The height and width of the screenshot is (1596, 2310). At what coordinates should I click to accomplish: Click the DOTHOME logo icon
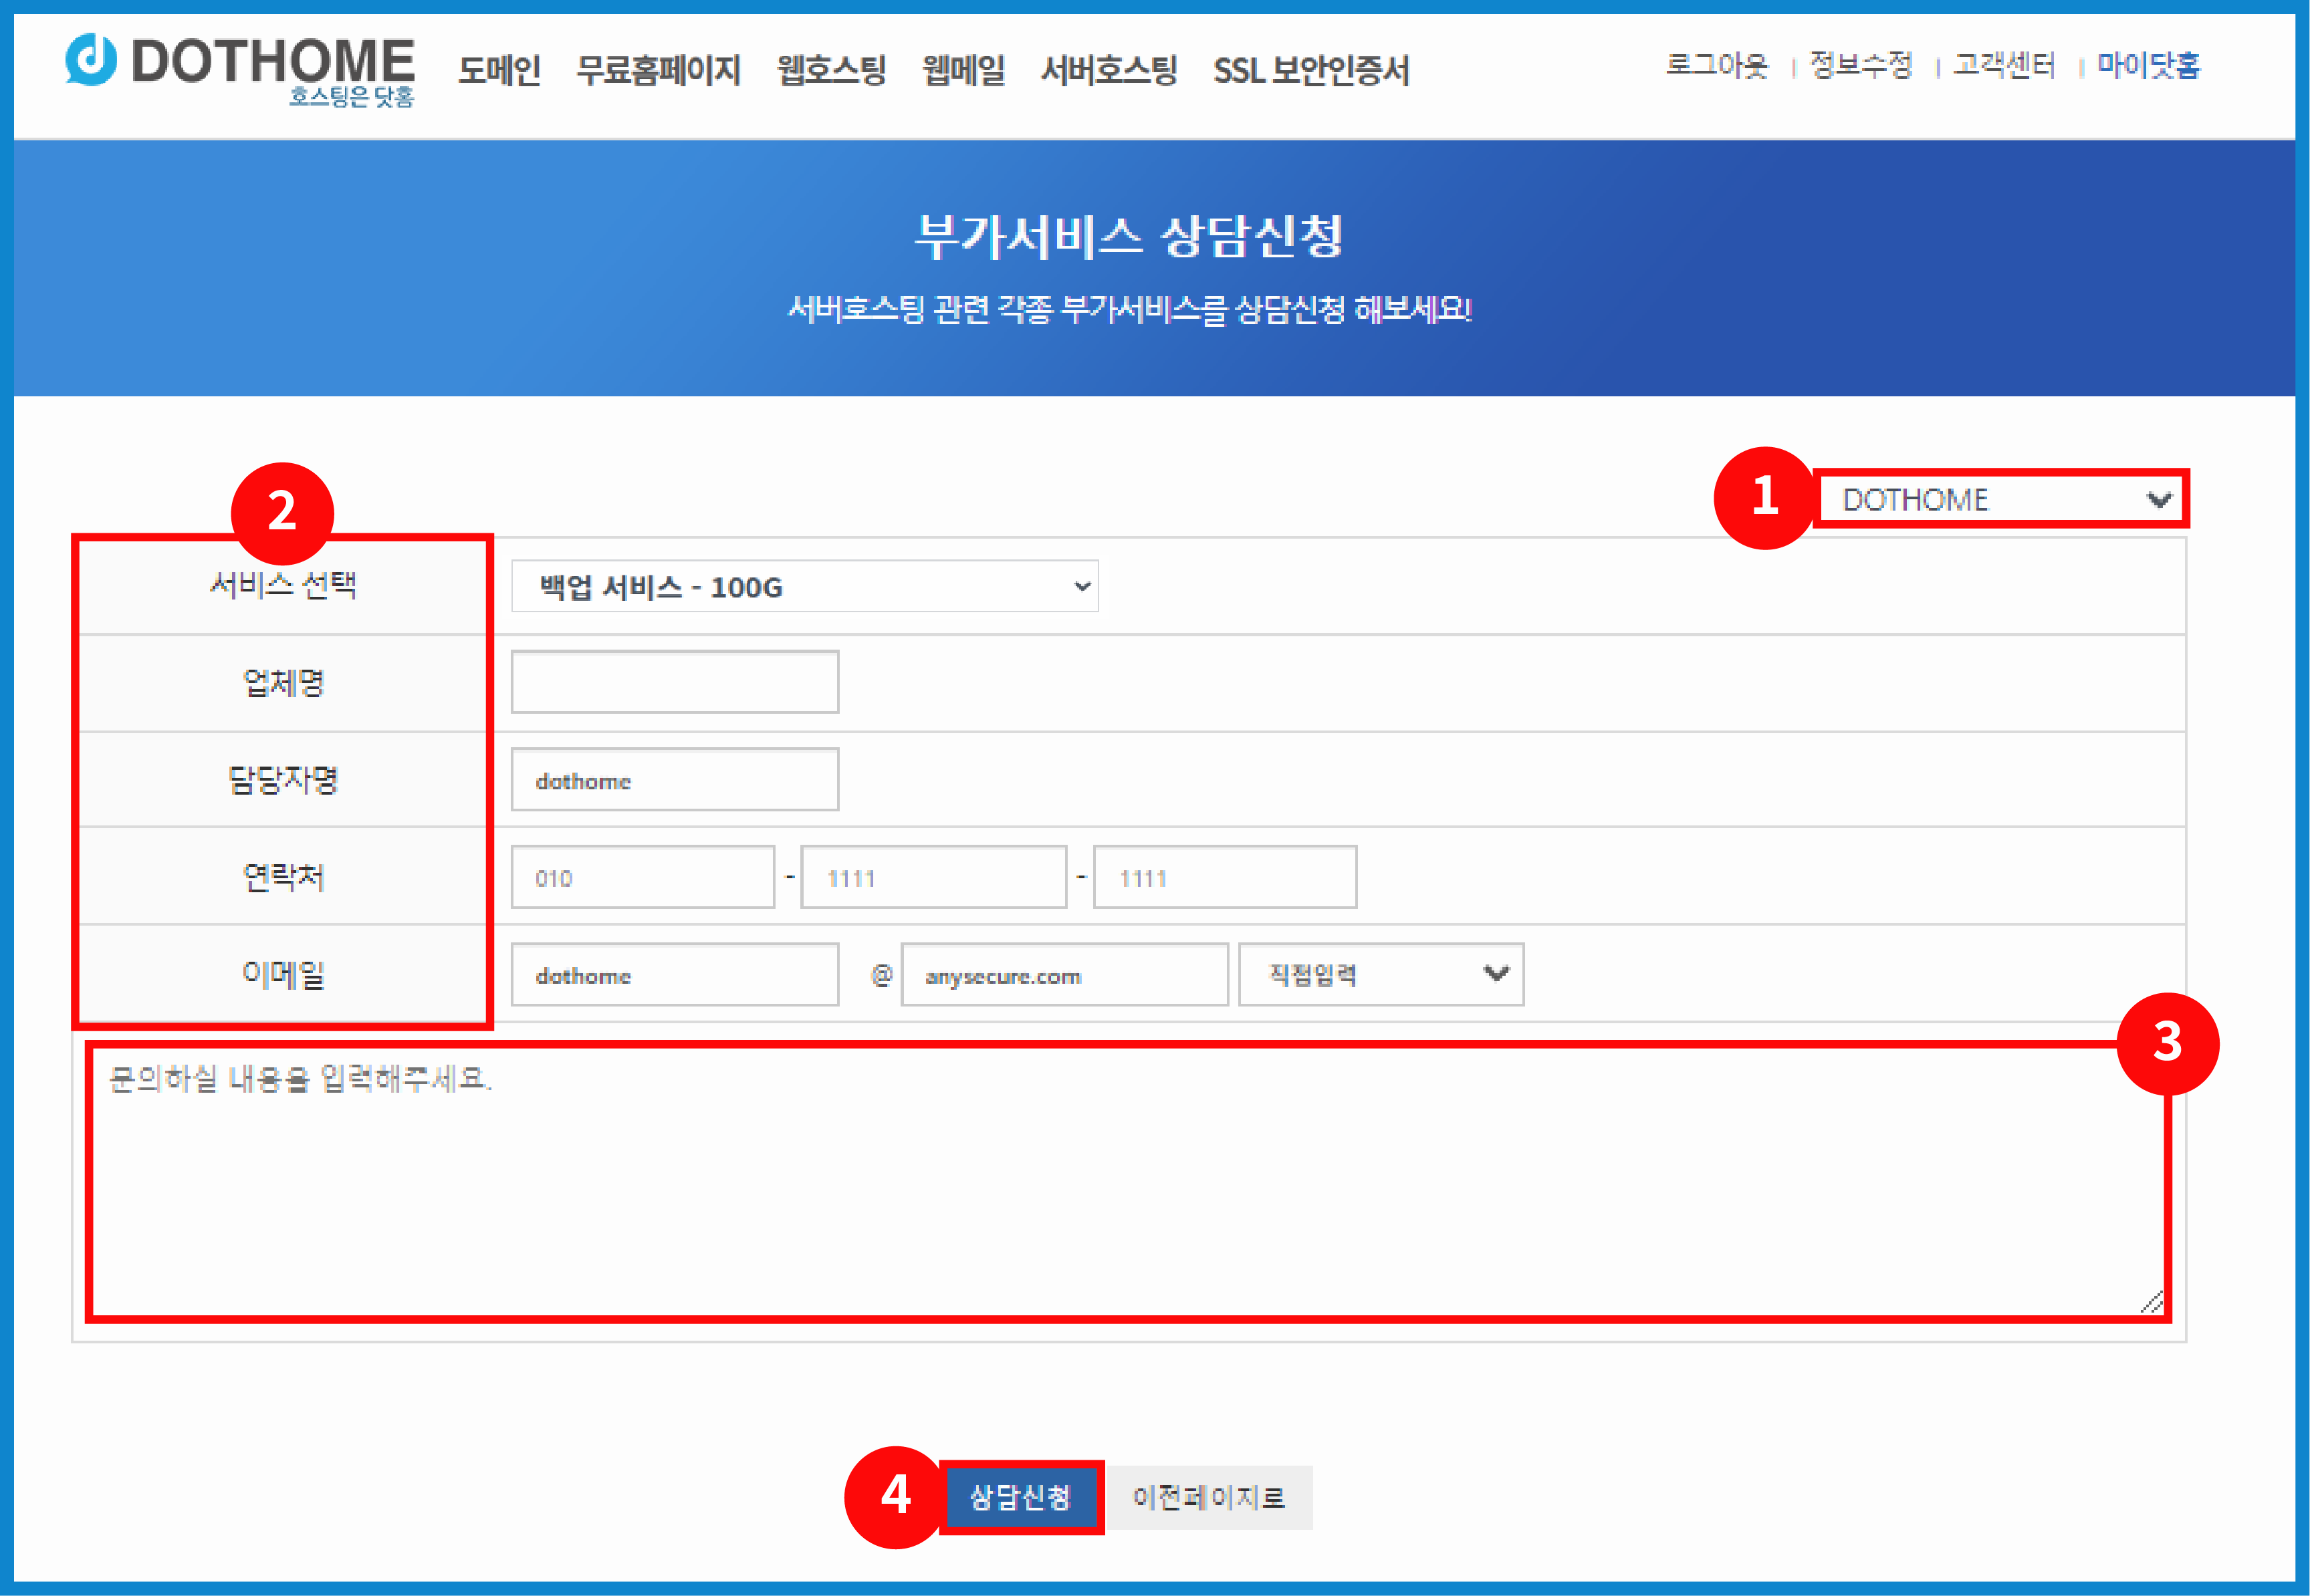coord(91,60)
